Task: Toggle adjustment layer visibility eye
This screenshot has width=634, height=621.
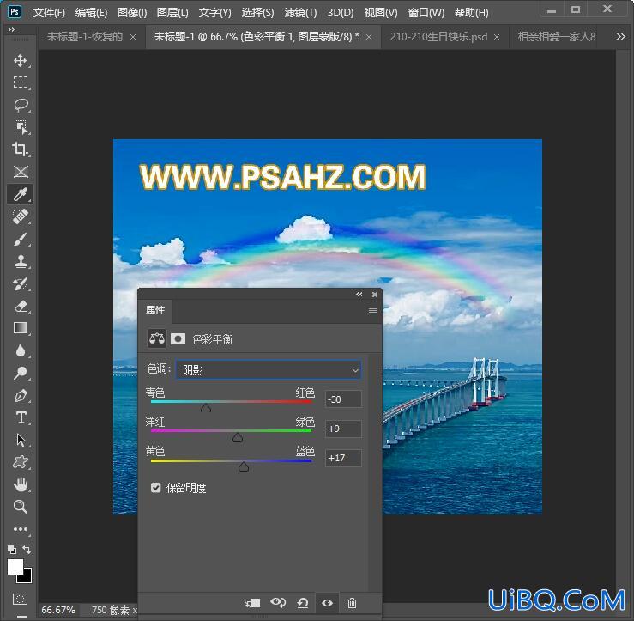Action: click(328, 603)
